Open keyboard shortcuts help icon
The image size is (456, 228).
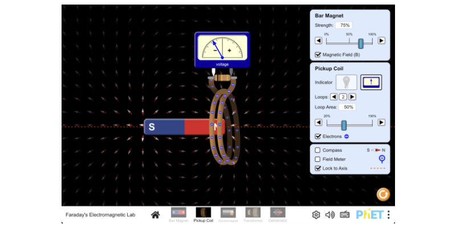point(344,215)
